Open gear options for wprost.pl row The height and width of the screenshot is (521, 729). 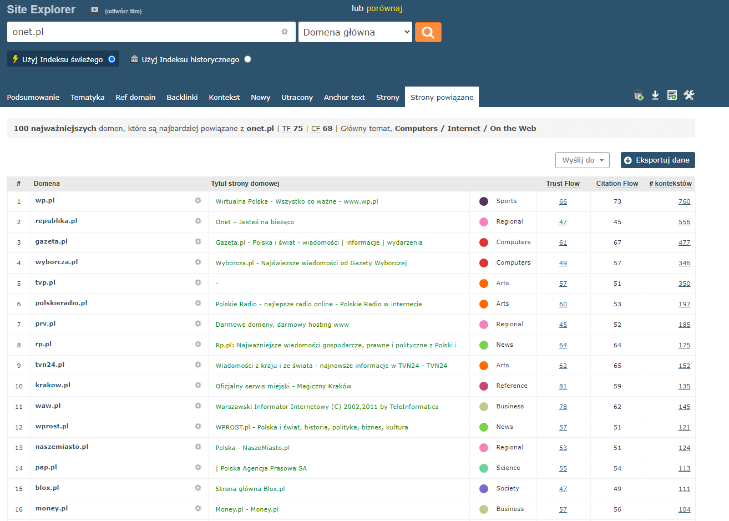[198, 426]
